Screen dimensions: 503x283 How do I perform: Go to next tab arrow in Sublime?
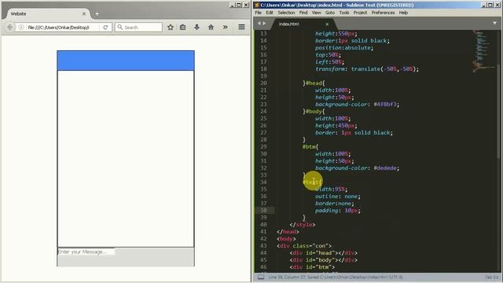[264, 23]
